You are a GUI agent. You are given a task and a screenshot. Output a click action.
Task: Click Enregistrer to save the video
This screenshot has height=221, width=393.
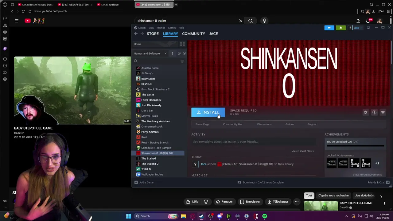pos(250,202)
